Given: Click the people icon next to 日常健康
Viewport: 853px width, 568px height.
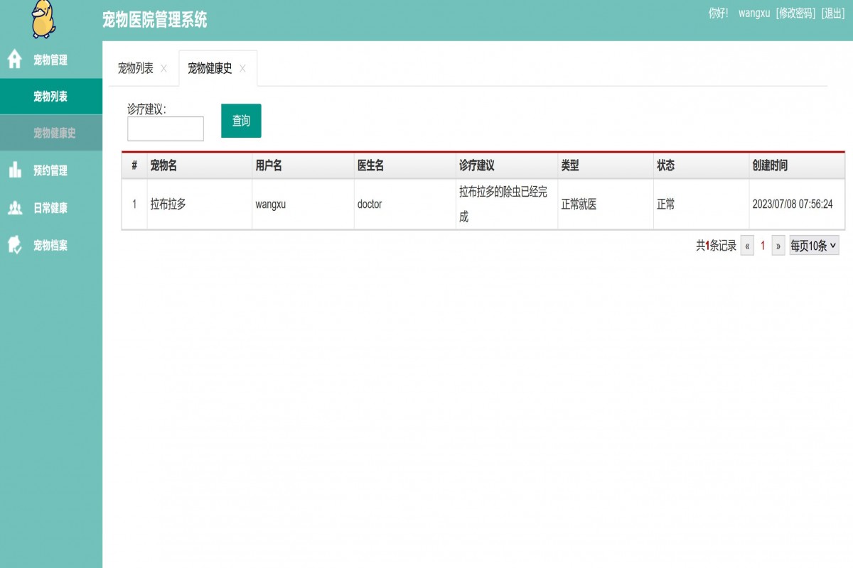Looking at the screenshot, I should pyautogui.click(x=14, y=208).
